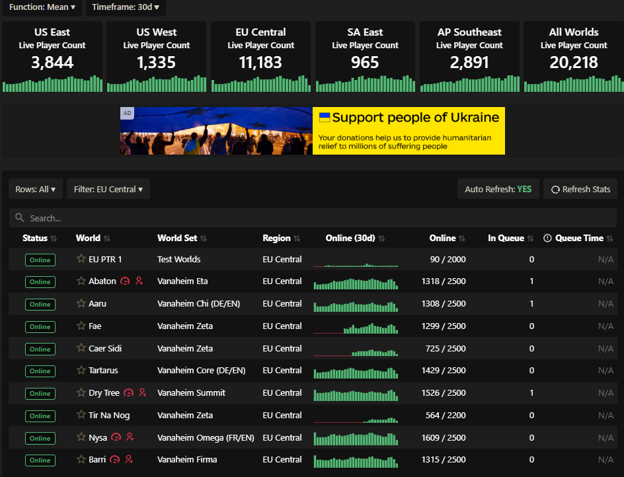Sort table by Region column
The image size is (624, 477).
(282, 238)
